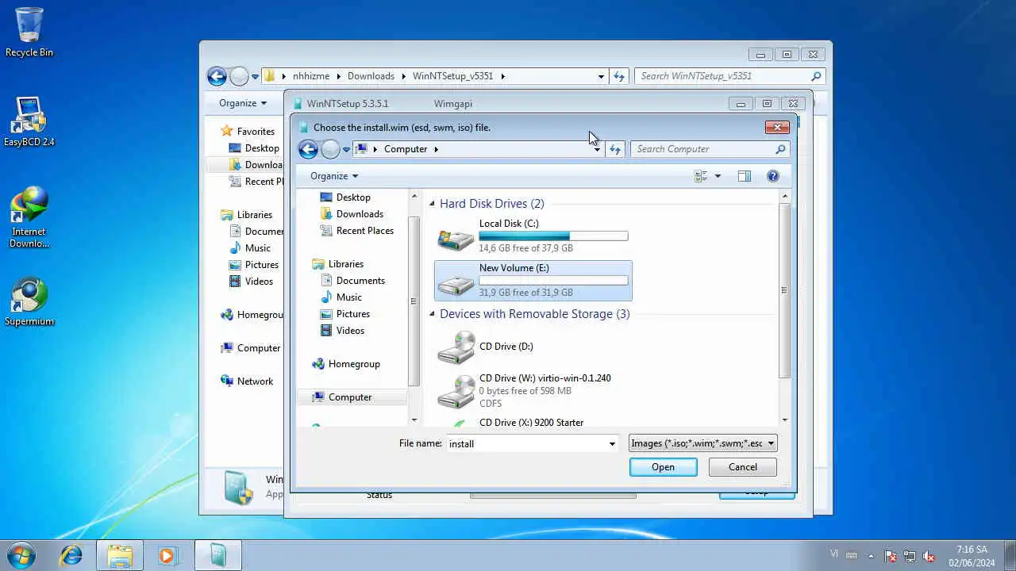The width and height of the screenshot is (1016, 571).
Task: Click back button in WinNTSetup_v5351 Explorer window
Action: [x=217, y=76]
